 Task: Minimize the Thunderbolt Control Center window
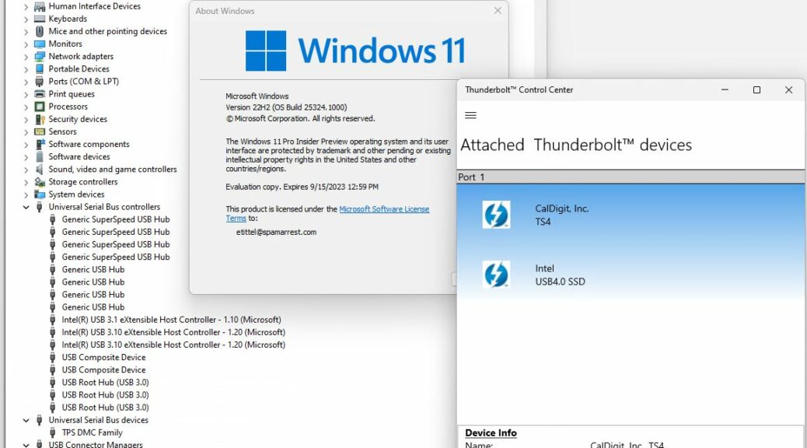725,89
